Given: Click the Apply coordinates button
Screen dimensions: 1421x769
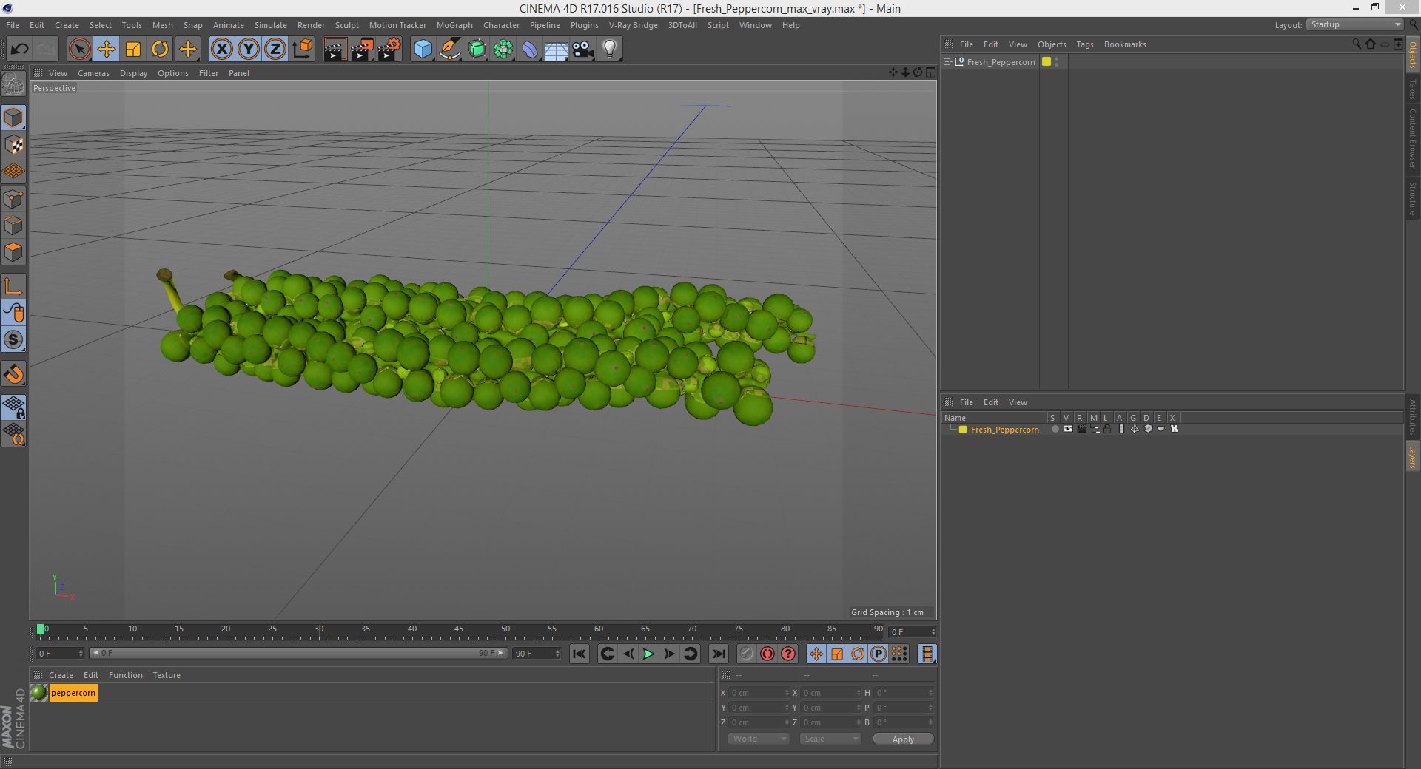Looking at the screenshot, I should point(903,739).
